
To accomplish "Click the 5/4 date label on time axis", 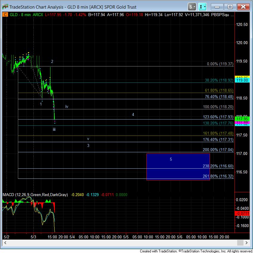I will pyautogui.click(x=72, y=237).
